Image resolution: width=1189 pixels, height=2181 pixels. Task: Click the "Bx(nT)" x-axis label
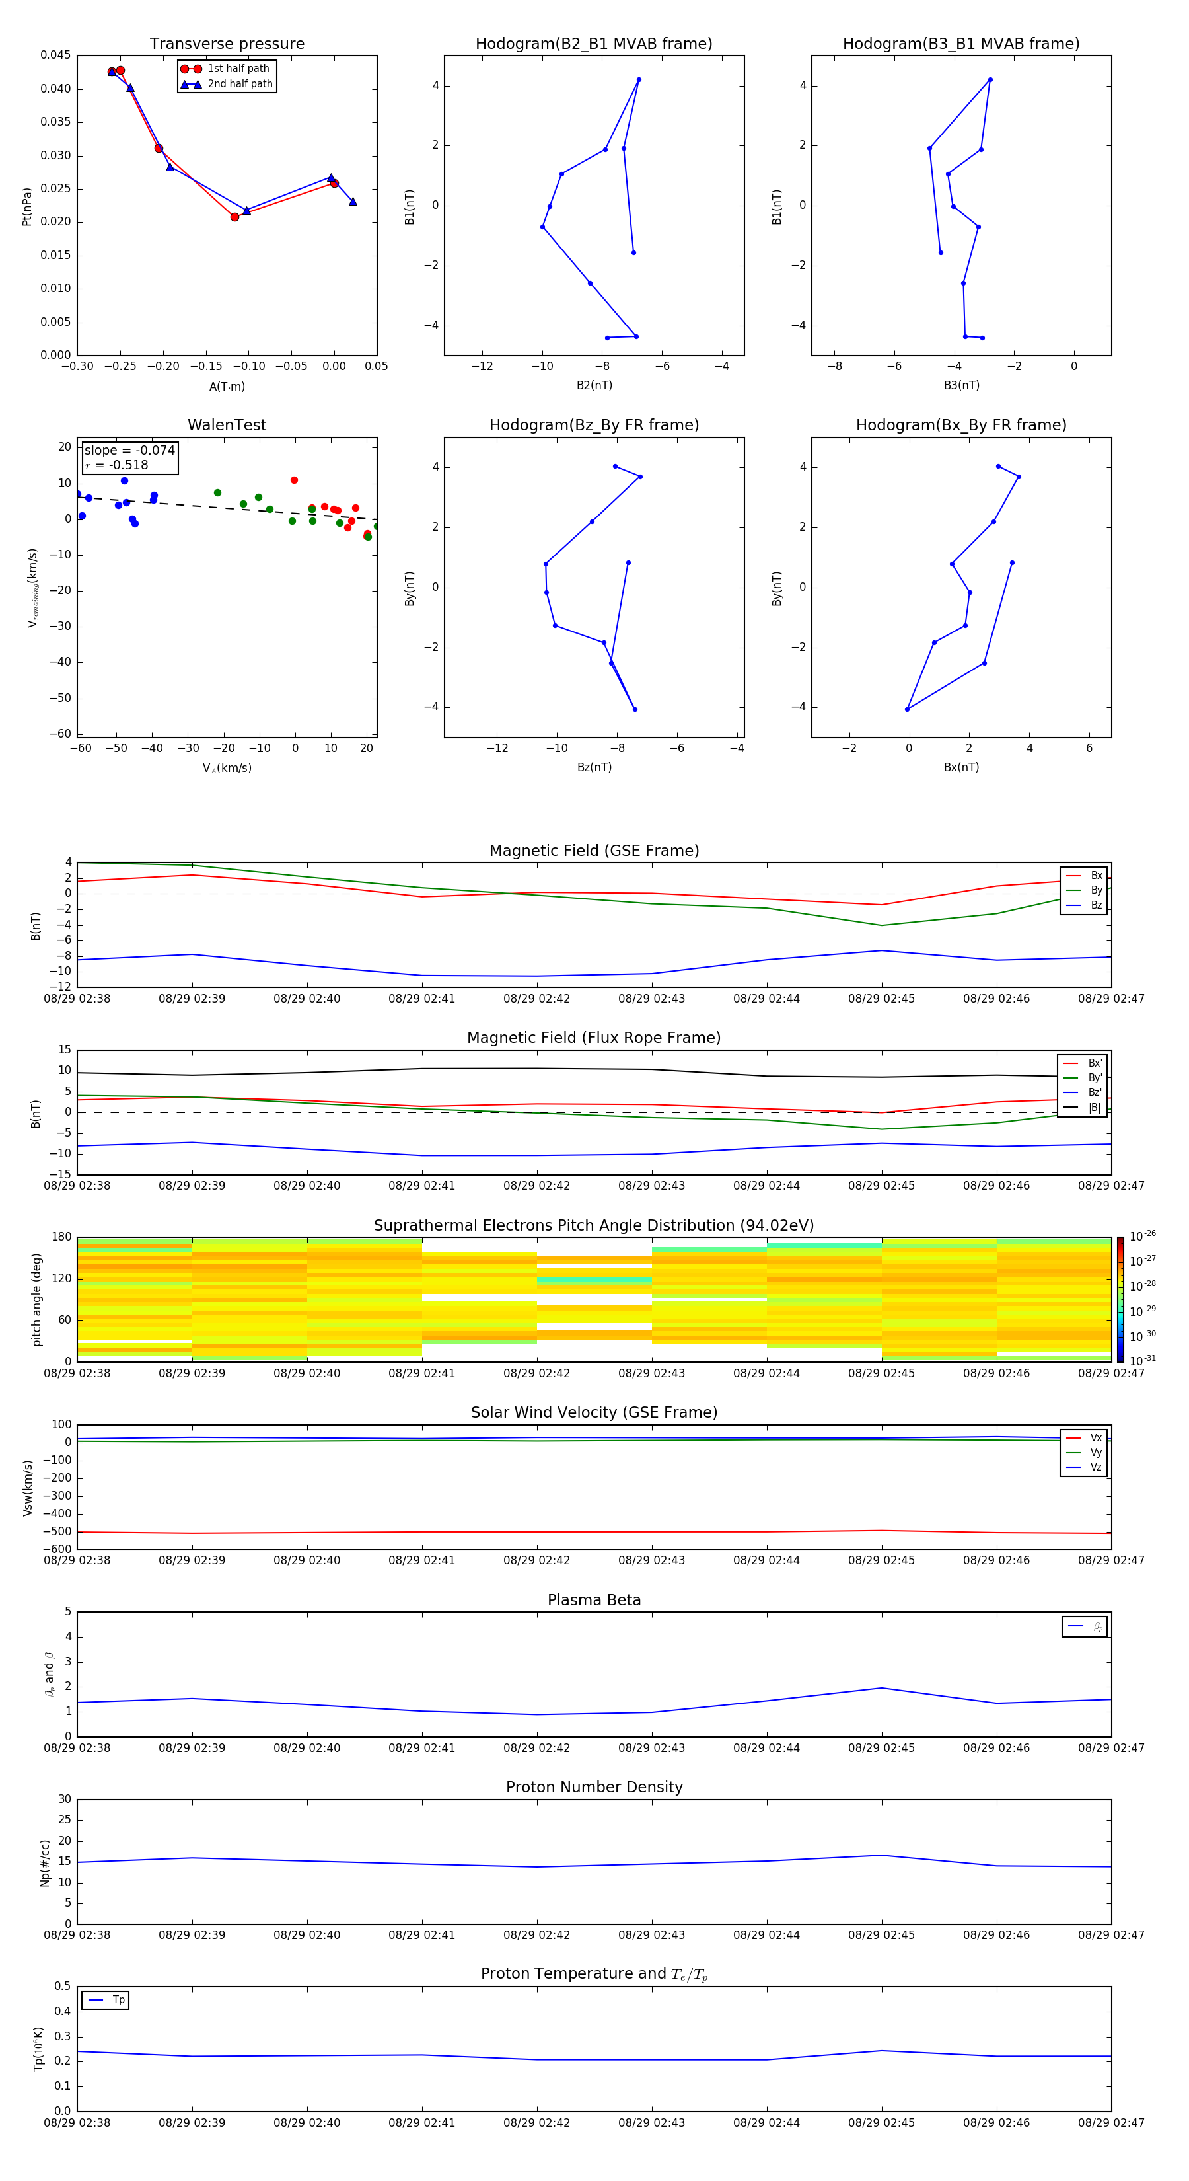click(x=961, y=767)
